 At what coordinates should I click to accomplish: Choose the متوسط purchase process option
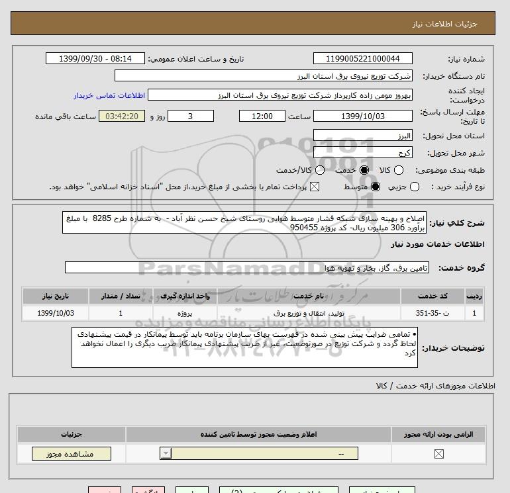376,187
